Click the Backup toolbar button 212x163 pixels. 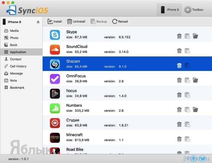[99, 22]
